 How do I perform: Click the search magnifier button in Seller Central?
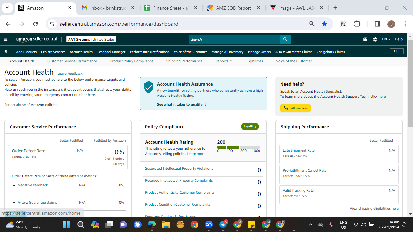tap(285, 39)
